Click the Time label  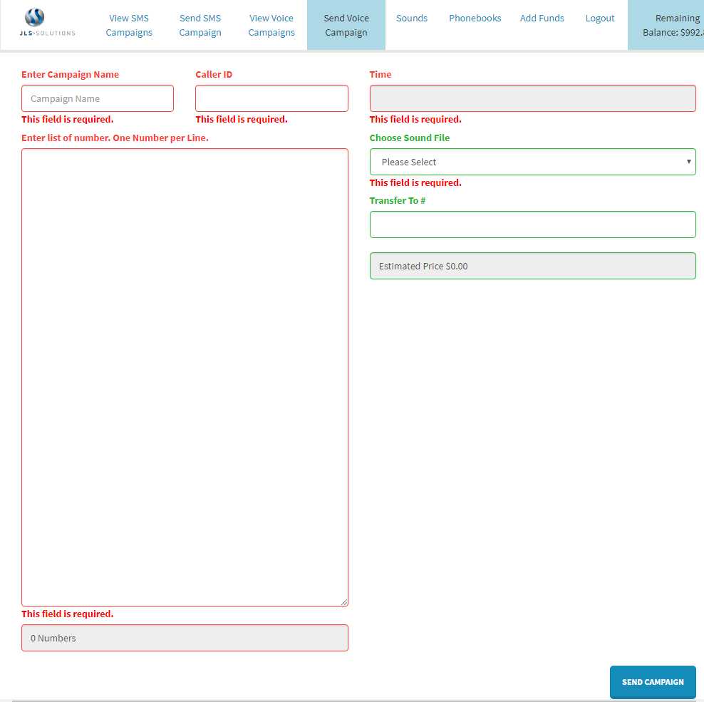[381, 75]
